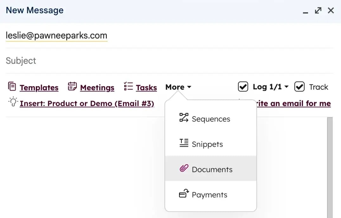
Task: Select Snippets from the More menu
Action: click(x=207, y=144)
